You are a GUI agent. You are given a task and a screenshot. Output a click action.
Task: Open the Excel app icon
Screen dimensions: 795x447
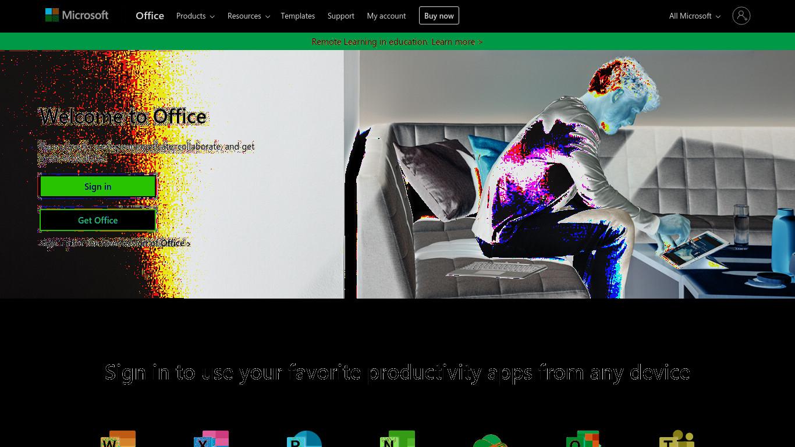point(211,439)
